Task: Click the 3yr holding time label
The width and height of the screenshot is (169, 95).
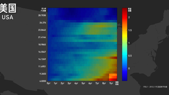Action: pos(69,83)
